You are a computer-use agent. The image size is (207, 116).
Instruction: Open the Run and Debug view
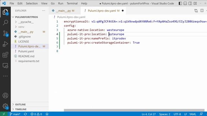(x=5, y=44)
